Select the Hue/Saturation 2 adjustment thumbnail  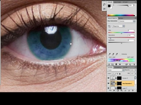[x=113, y=83]
